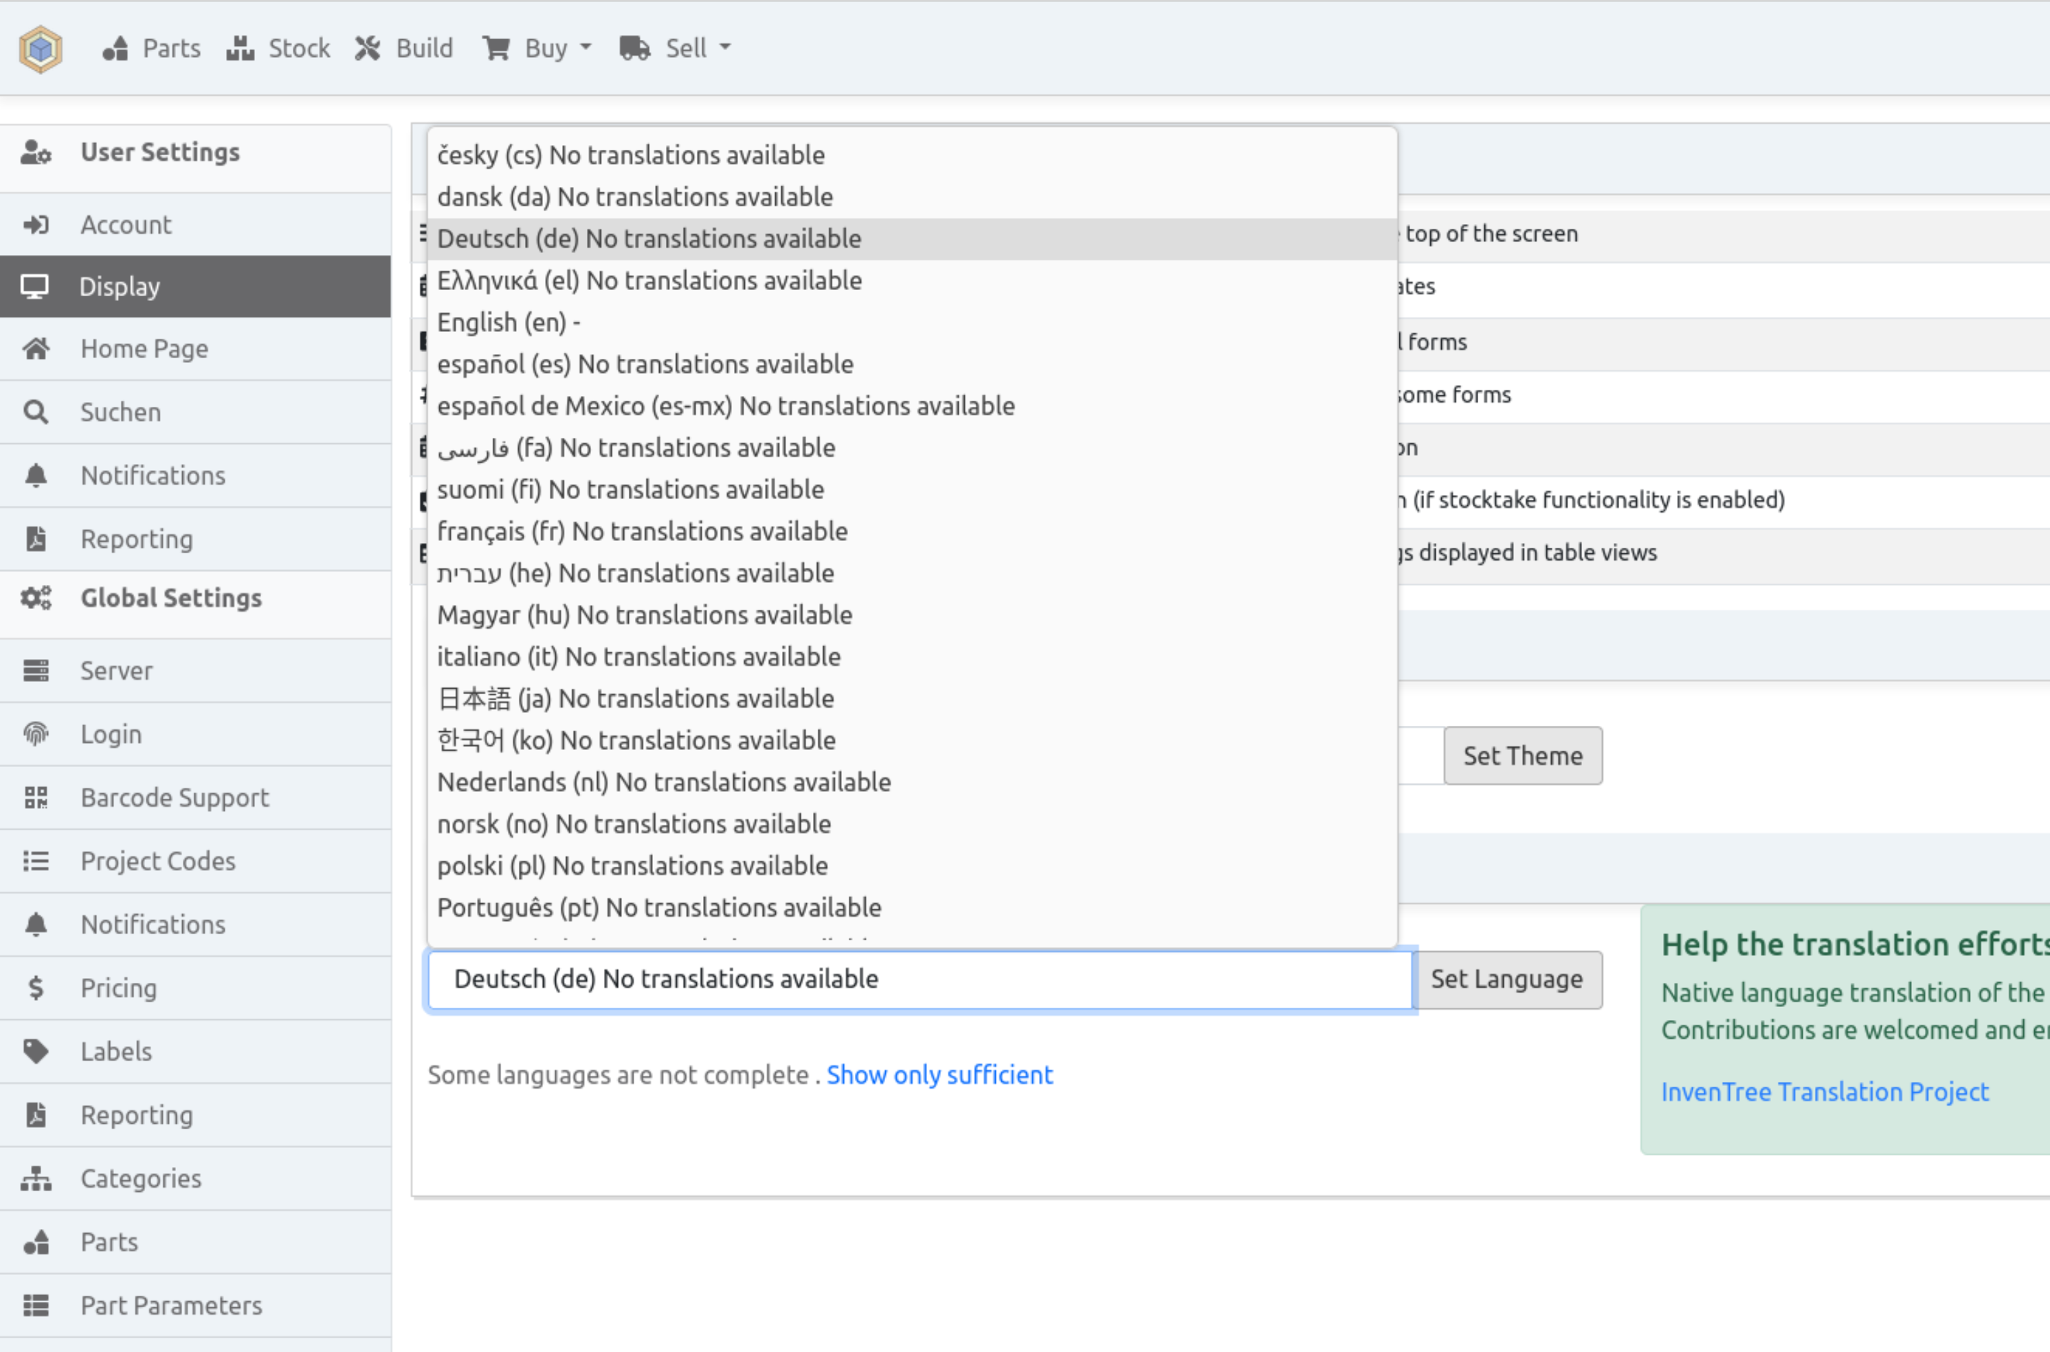
Task: Click the Show only sufficient link
Action: (x=939, y=1074)
